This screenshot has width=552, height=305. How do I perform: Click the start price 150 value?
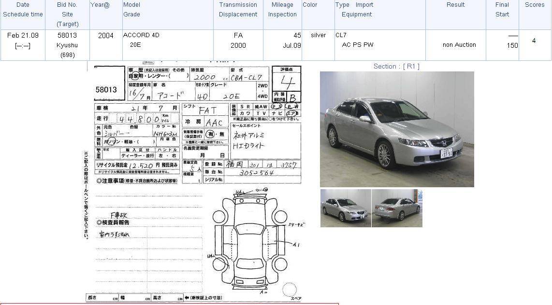tap(512, 45)
